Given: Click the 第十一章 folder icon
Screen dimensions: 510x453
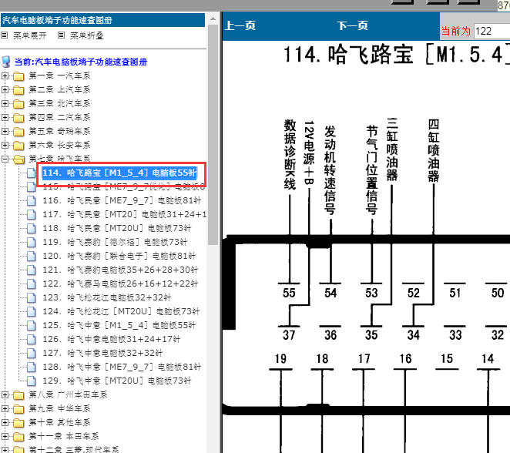Looking at the screenshot, I should [x=18, y=437].
